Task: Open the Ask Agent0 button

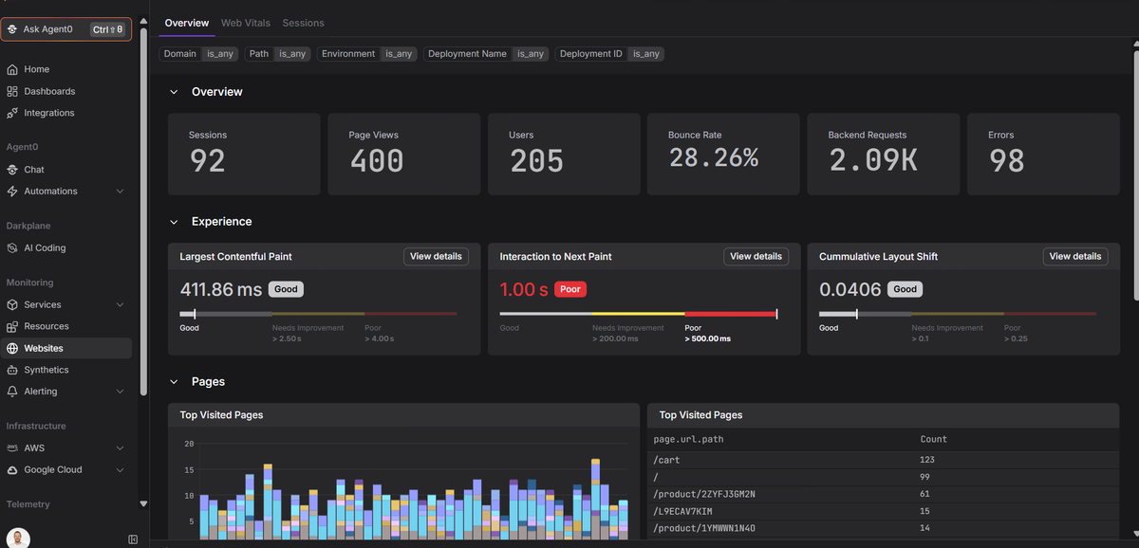Action: [x=66, y=29]
